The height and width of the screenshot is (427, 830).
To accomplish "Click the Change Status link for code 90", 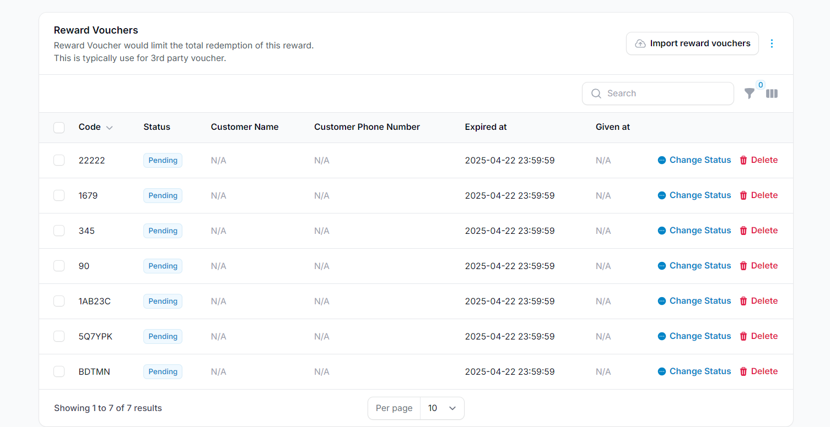I will click(700, 265).
